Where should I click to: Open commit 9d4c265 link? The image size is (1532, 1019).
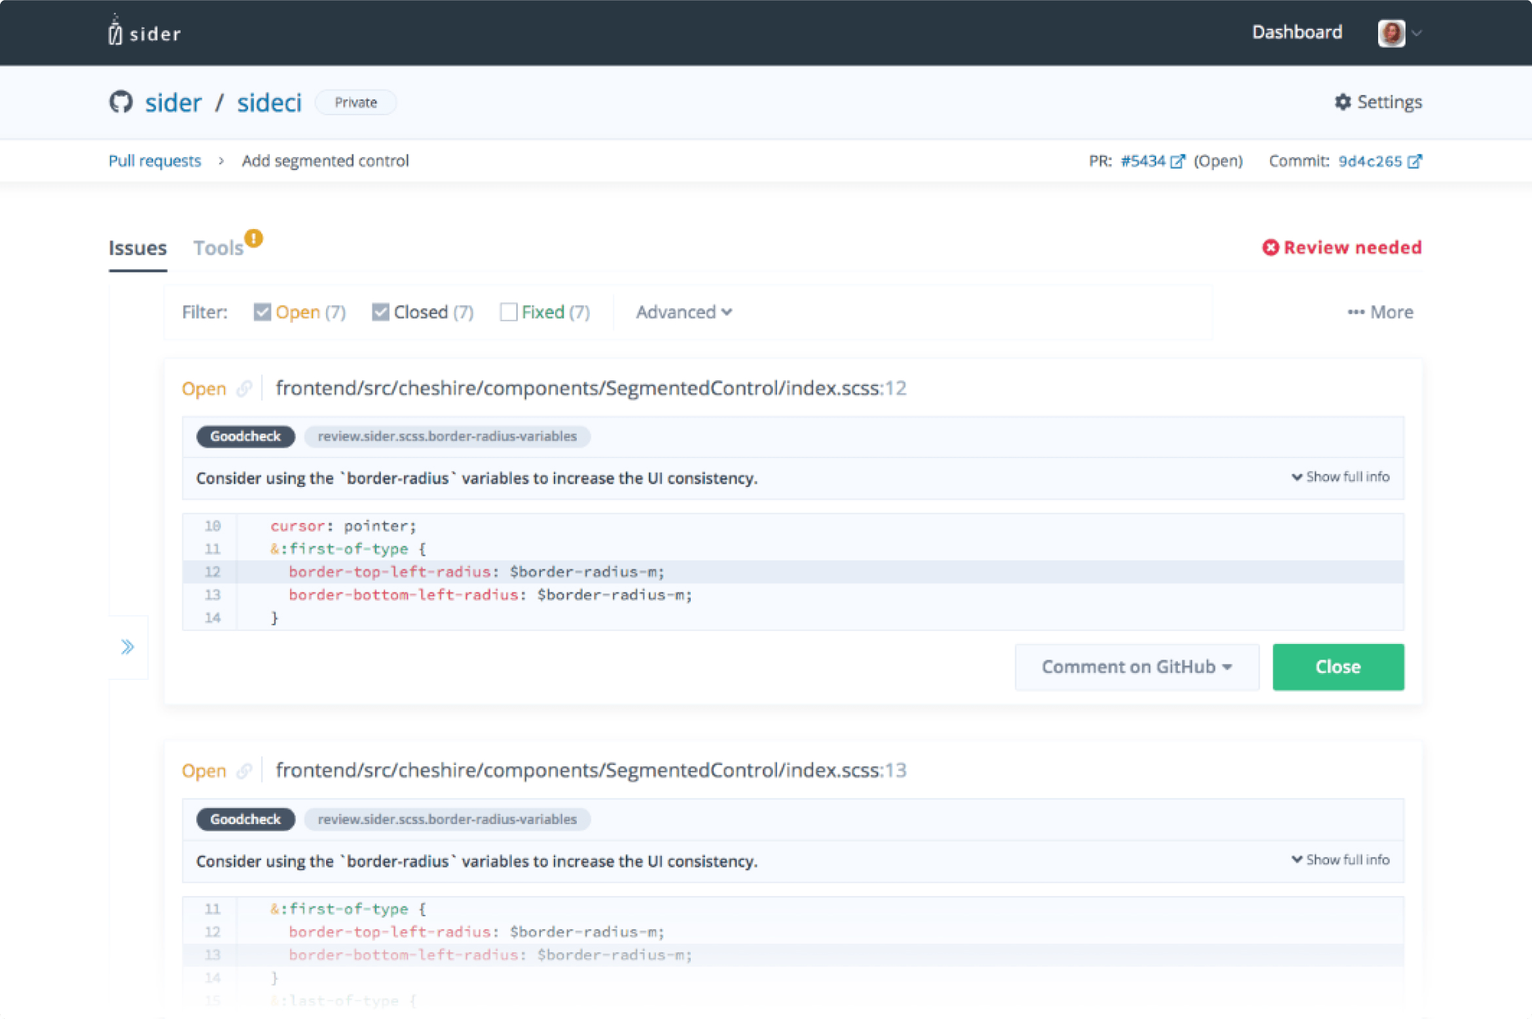[x=1370, y=161]
